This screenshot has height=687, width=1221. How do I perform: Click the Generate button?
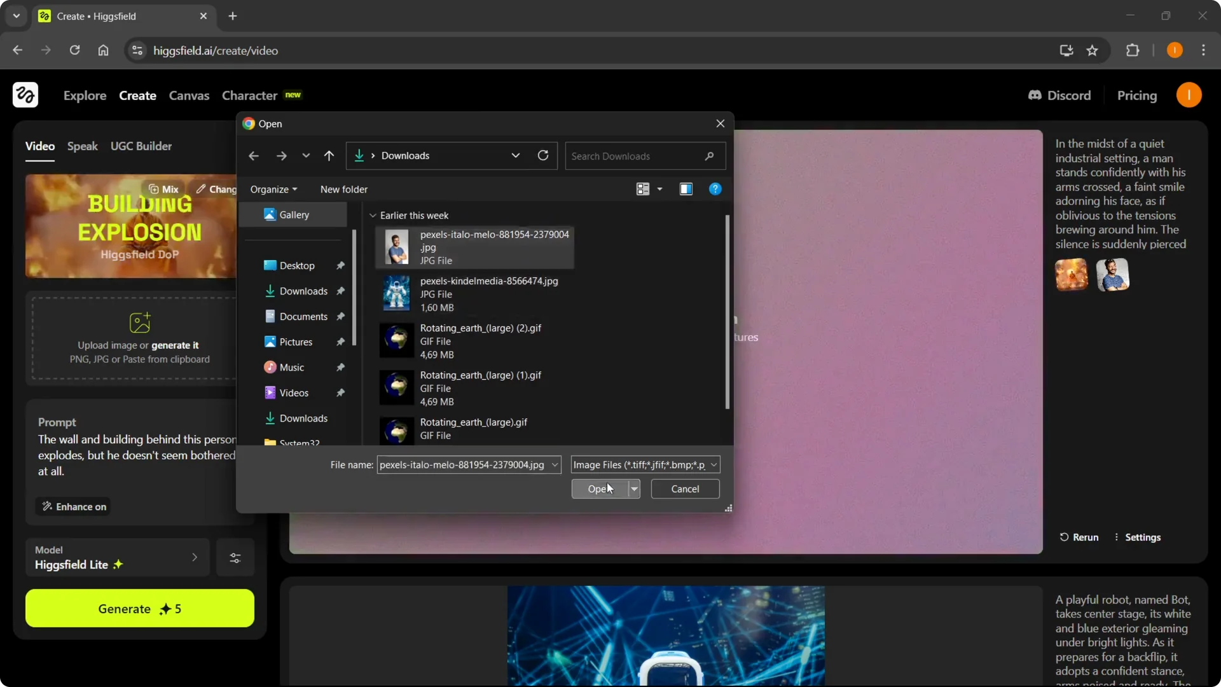coord(139,608)
